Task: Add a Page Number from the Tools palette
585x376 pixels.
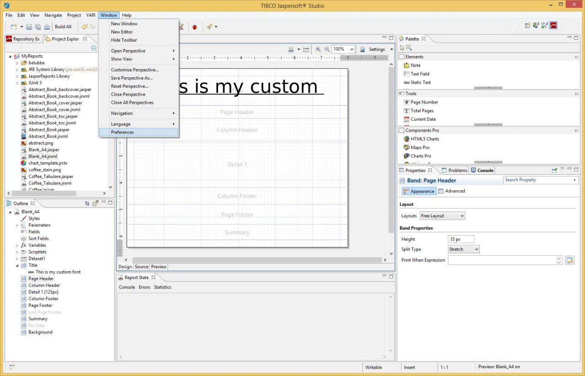Action: (425, 102)
